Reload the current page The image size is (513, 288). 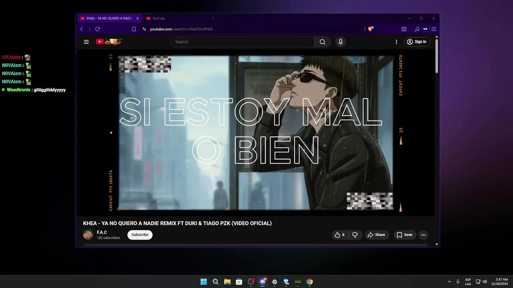[x=97, y=29]
